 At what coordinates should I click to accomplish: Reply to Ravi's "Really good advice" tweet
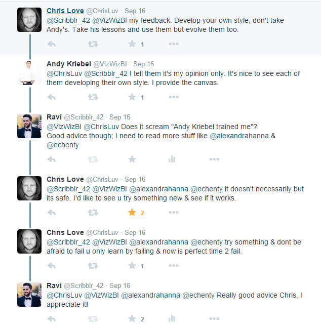coord(51,319)
